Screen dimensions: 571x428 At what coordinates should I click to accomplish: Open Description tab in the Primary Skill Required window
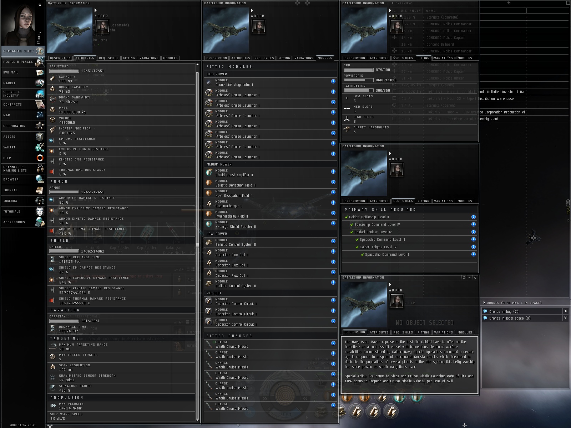tap(355, 201)
